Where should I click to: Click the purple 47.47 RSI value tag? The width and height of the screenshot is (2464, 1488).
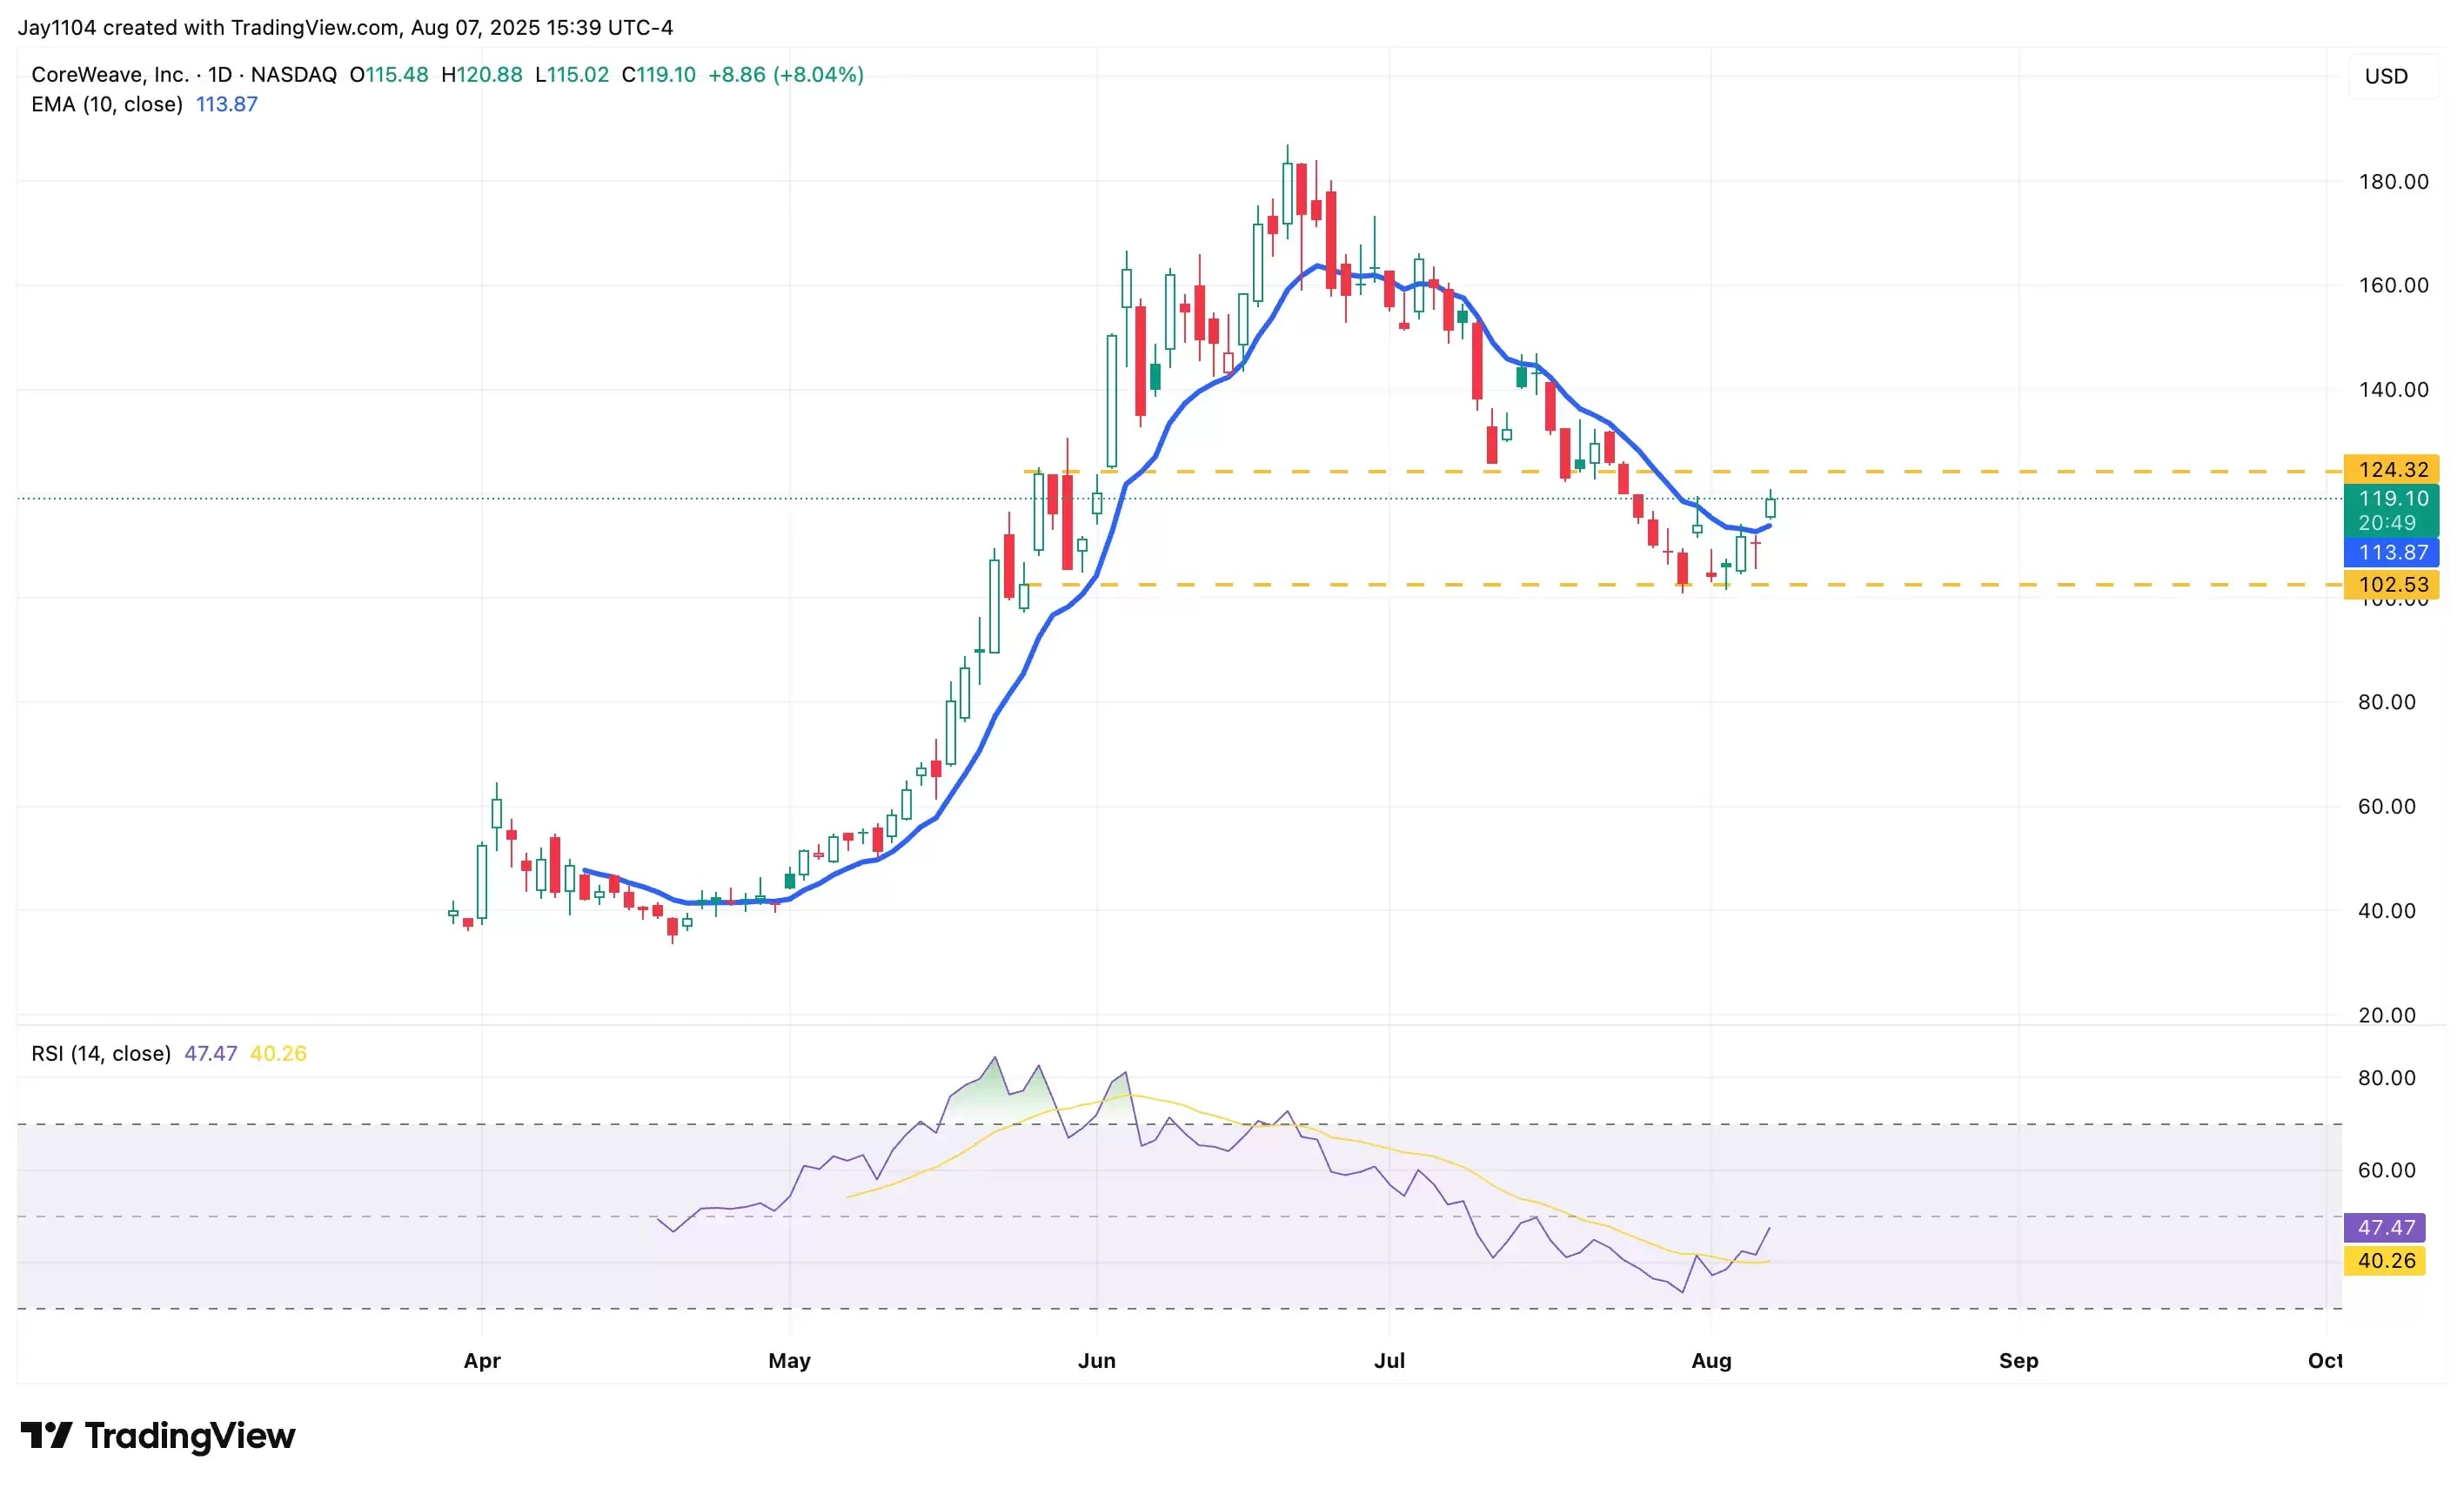coord(2385,1227)
